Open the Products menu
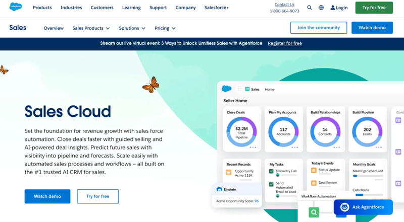The height and width of the screenshot is (222, 404). coord(42,8)
